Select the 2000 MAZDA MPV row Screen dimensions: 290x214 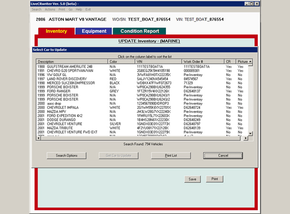point(142,112)
